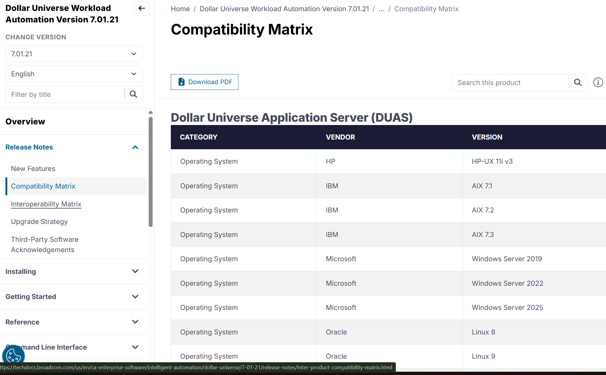Image resolution: width=606 pixels, height=375 pixels.
Task: Select the Windows Server 2025 cell
Action: coord(534,308)
